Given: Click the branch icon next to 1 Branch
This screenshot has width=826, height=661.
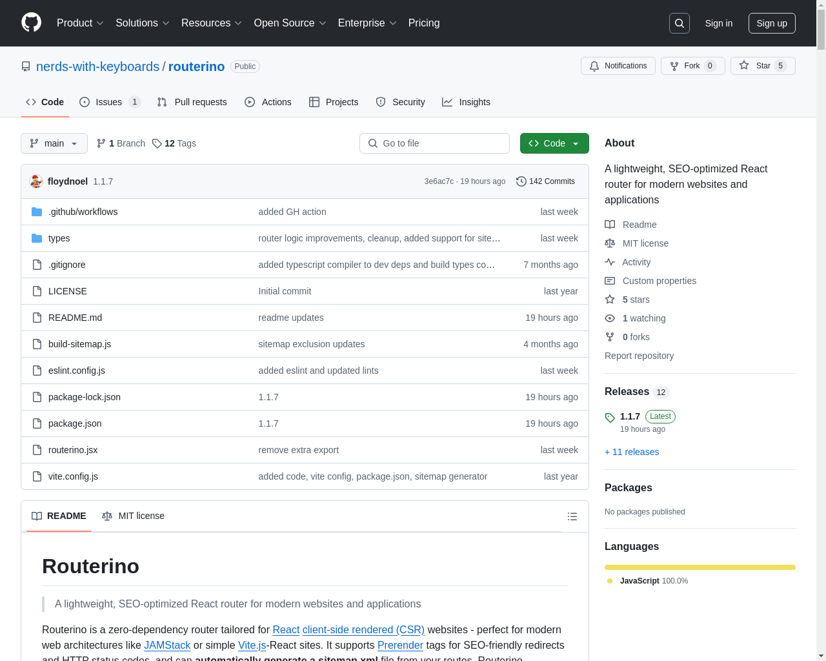Looking at the screenshot, I should pos(101,143).
